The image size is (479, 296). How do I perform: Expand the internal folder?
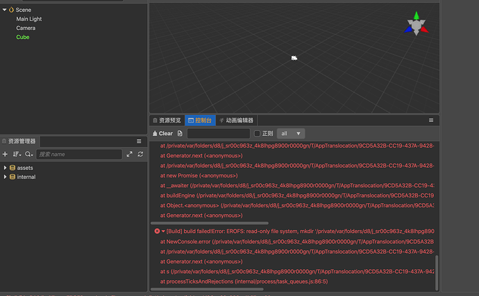click(x=5, y=177)
